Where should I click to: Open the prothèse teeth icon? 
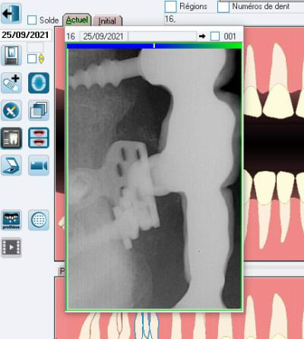11,220
